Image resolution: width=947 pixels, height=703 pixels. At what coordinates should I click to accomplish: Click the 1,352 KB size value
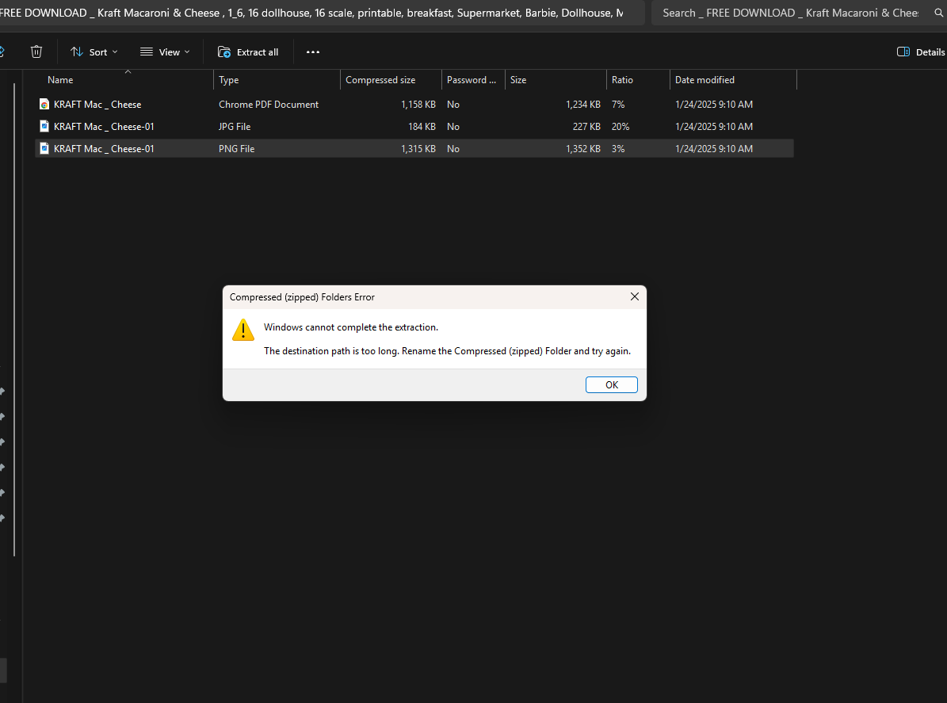click(x=582, y=148)
